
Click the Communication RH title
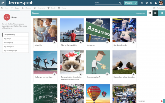click(94, 77)
